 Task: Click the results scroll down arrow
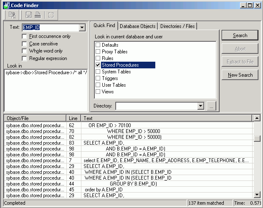257,194
